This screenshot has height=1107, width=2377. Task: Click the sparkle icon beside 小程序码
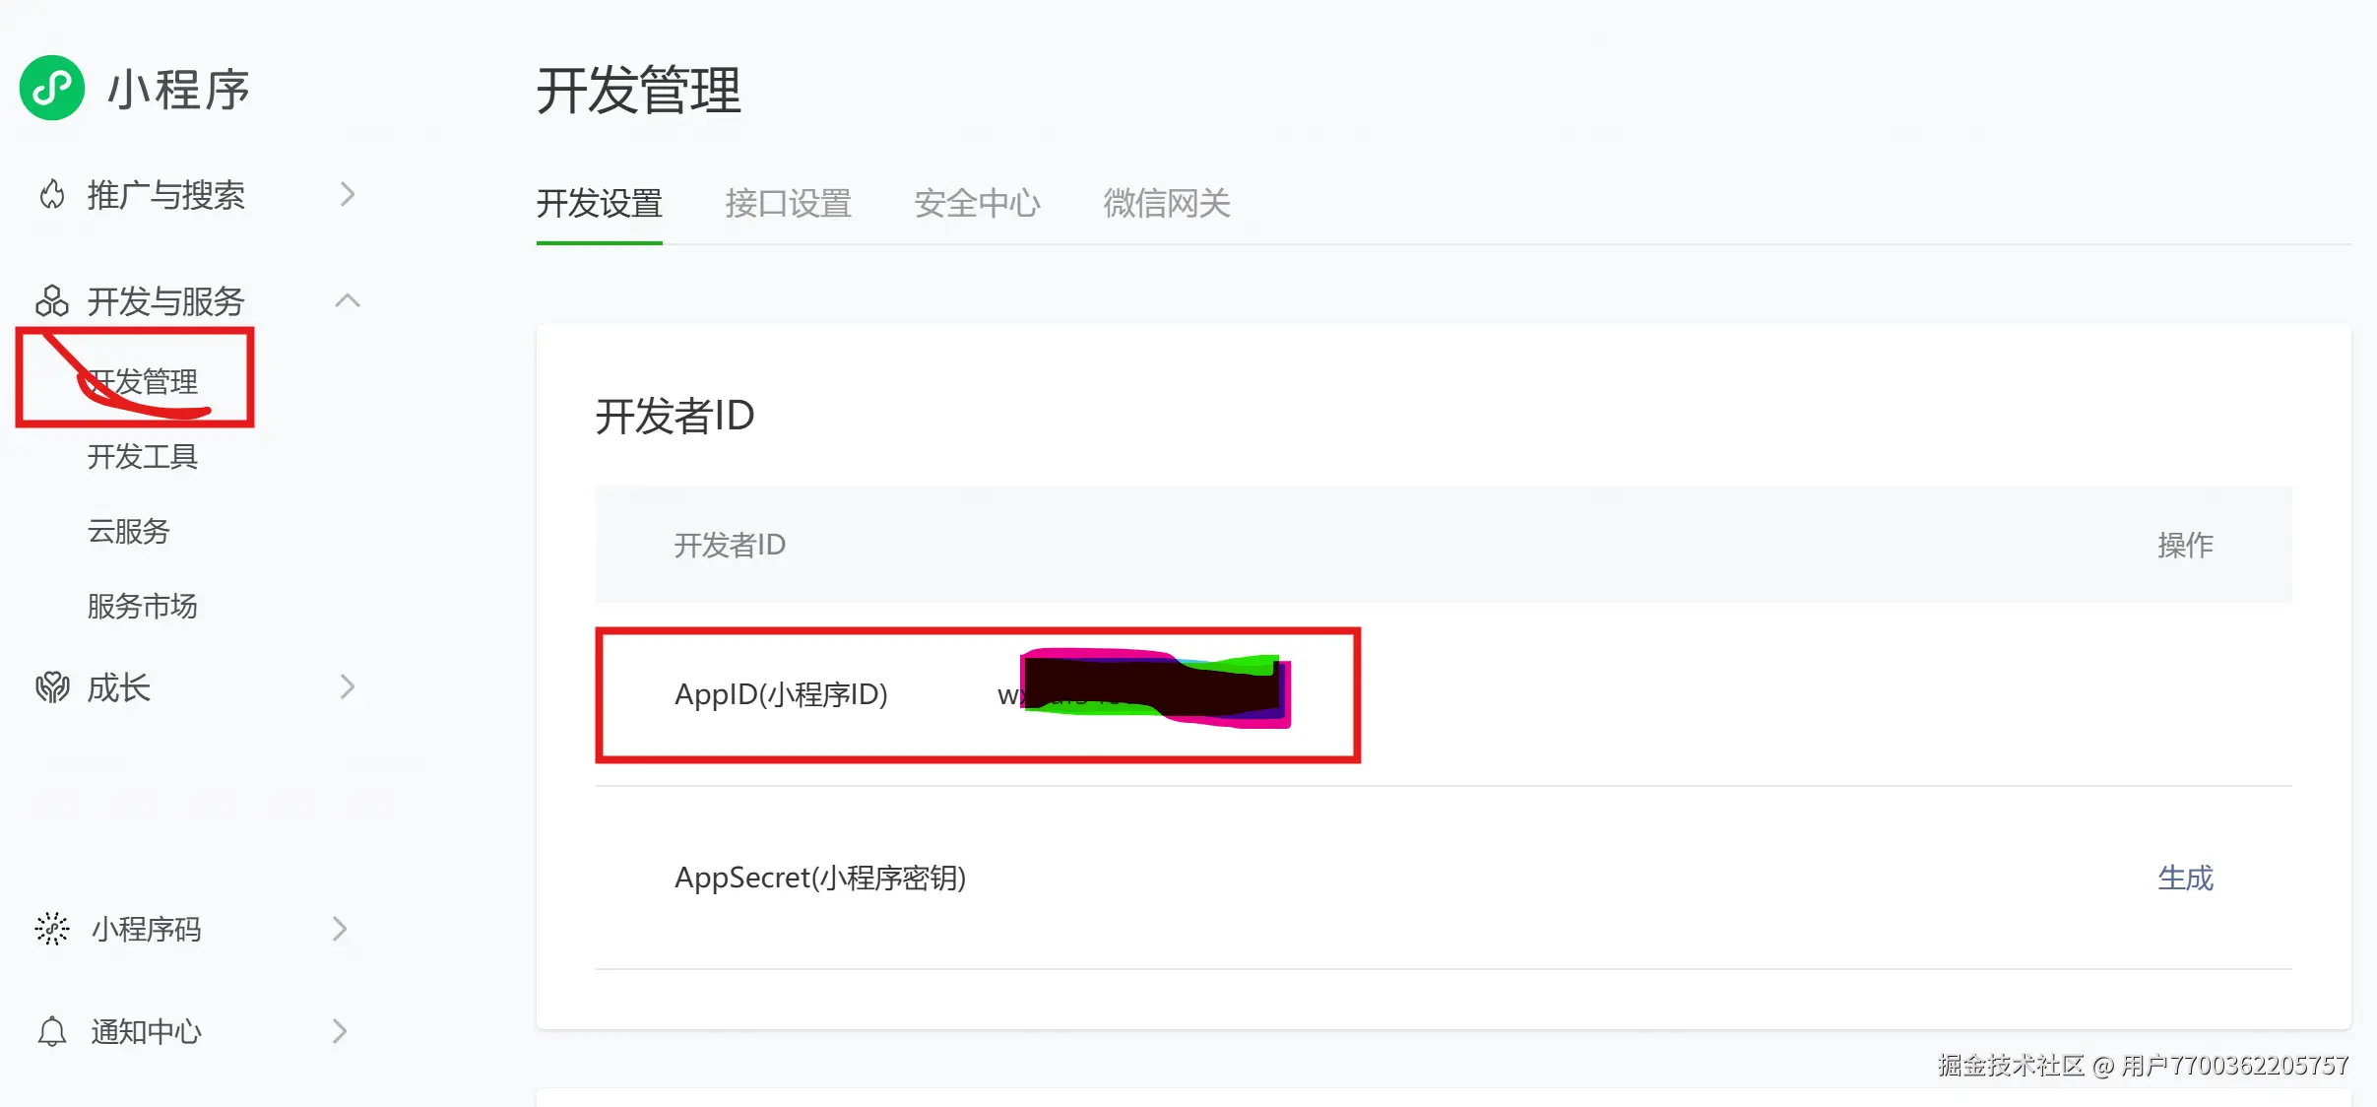[x=52, y=929]
